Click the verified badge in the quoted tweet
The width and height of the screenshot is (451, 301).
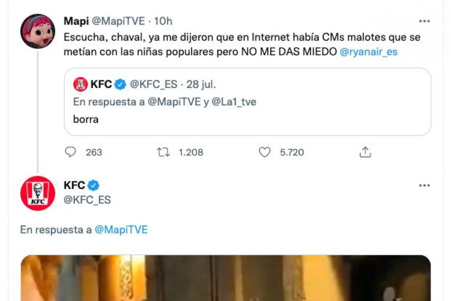pos(120,84)
